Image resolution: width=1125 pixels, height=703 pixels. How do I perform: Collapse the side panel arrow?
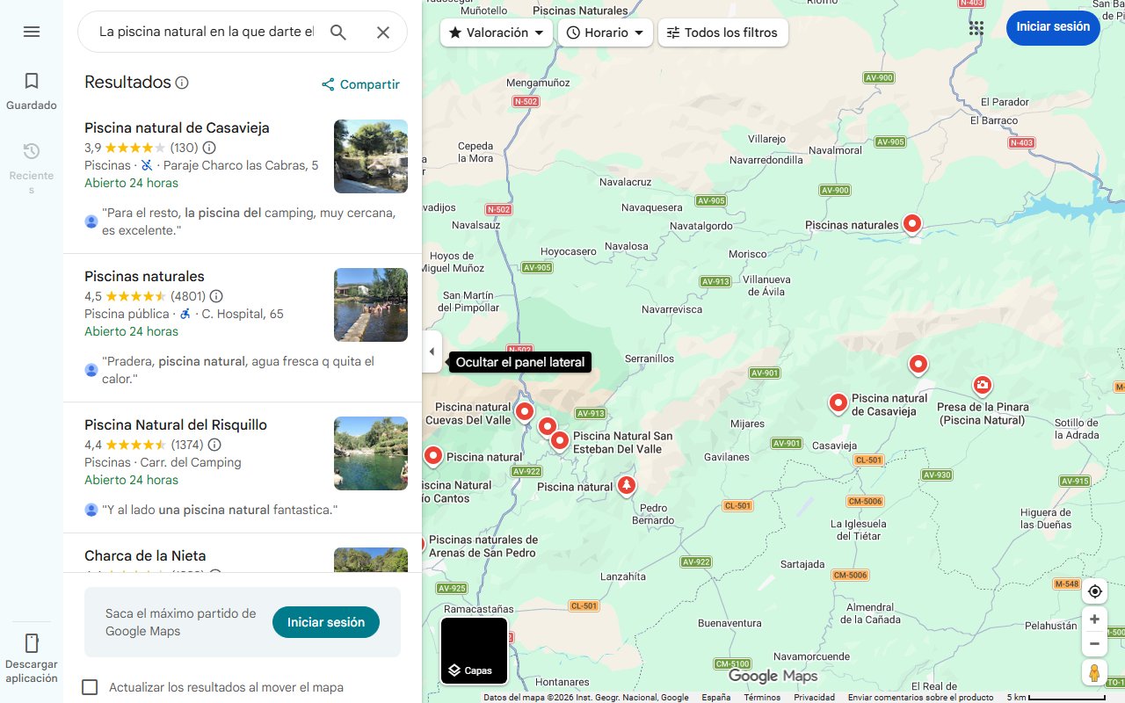click(x=432, y=351)
